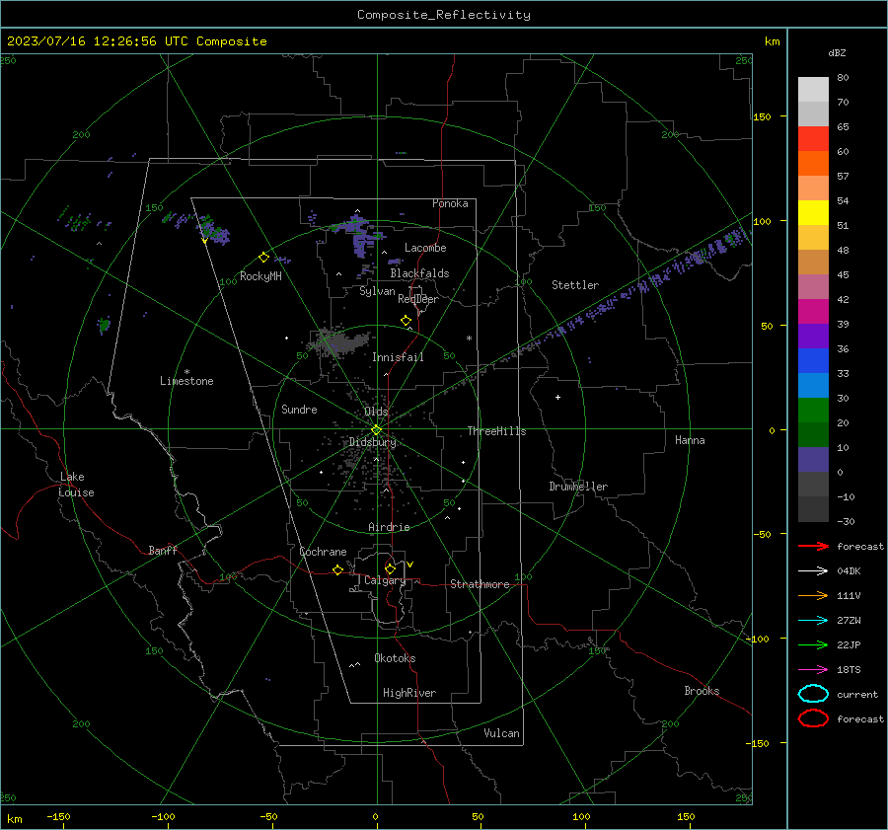Viewport: 888px width, 830px height.
Task: Click the yellow 54 dBZ color swatch
Action: click(813, 212)
